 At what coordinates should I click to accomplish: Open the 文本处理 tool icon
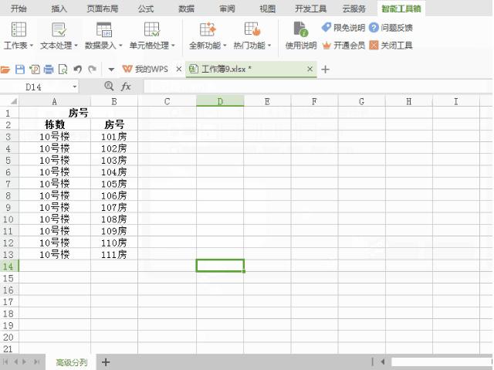click(x=59, y=29)
